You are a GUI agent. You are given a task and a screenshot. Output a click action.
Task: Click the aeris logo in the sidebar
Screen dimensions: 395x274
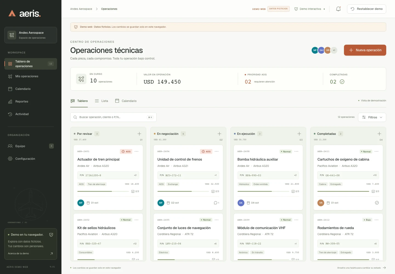(24, 13)
